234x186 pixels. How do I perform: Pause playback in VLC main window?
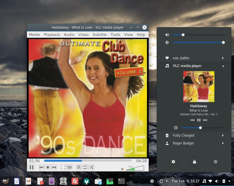point(32,167)
